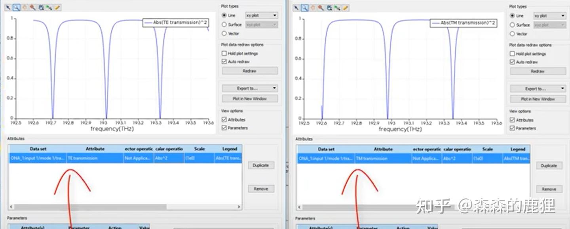This screenshot has height=229, width=570.
Task: Select the pointer tool in right visualizer toolbar
Action: click(x=296, y=8)
